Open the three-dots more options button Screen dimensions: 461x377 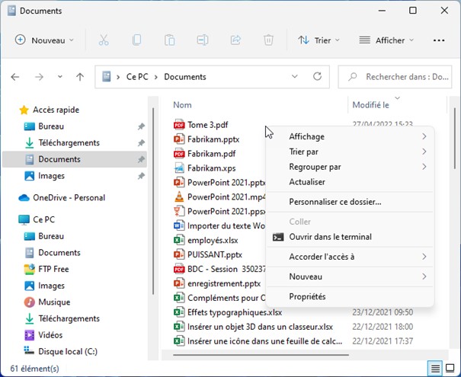(439, 40)
